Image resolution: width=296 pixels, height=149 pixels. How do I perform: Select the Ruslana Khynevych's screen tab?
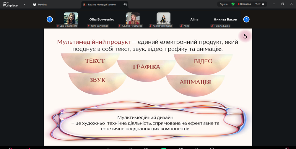point(102,5)
